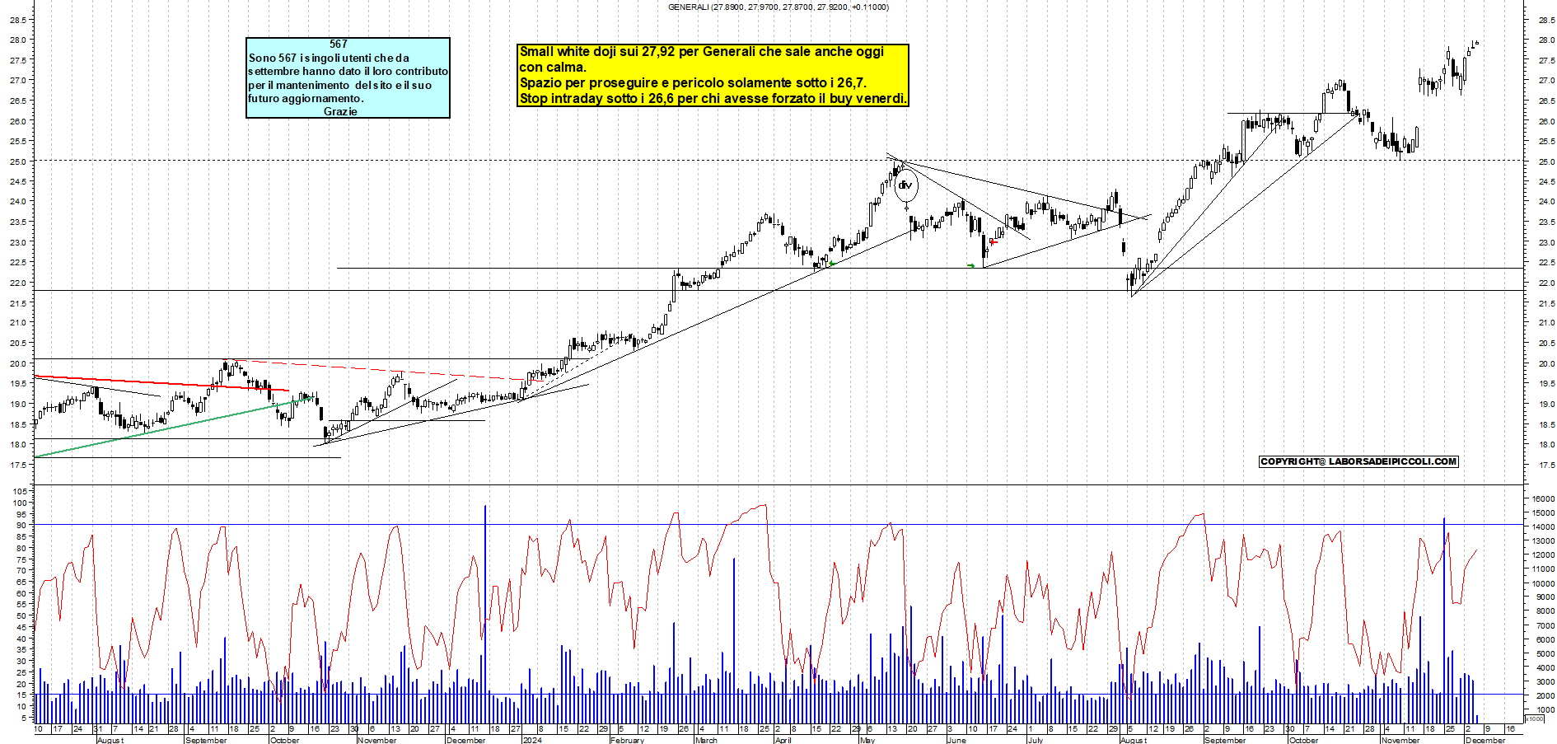
Task: Click 16000 on the volume scale
Action: pos(1543,499)
